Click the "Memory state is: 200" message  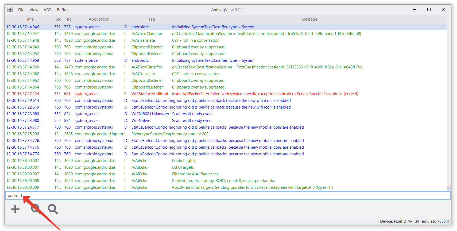tap(190, 134)
